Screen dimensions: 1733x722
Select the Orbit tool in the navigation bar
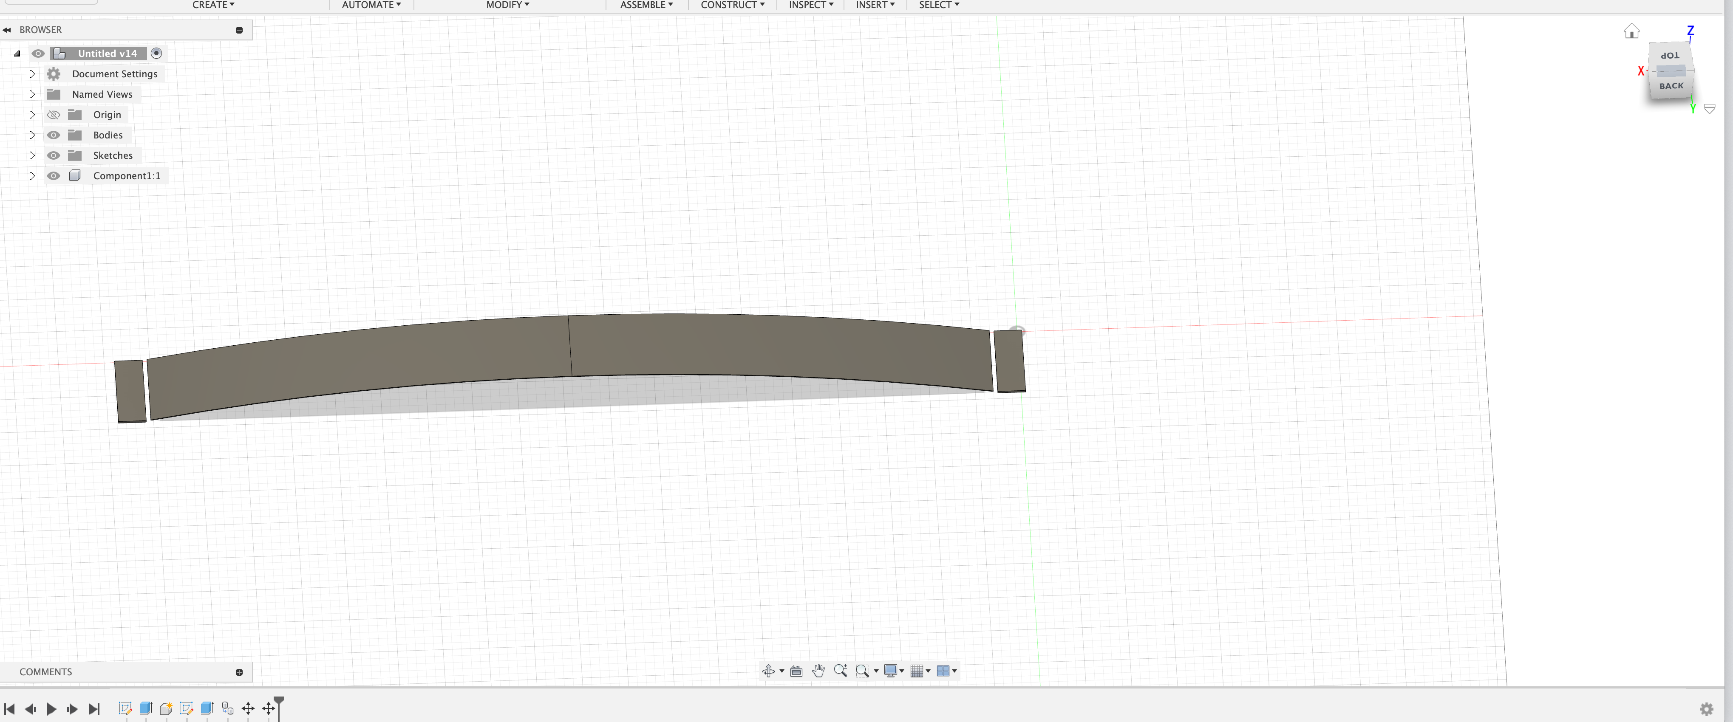coord(769,670)
